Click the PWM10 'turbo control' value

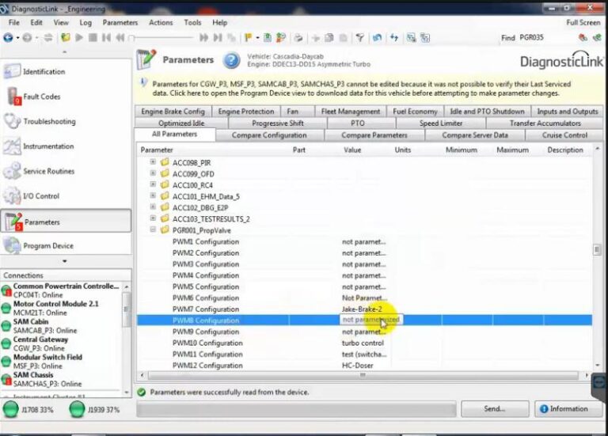pyautogui.click(x=363, y=343)
